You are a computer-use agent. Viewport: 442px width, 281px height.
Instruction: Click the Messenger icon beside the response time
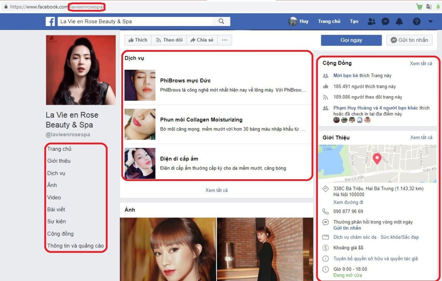[x=326, y=222]
